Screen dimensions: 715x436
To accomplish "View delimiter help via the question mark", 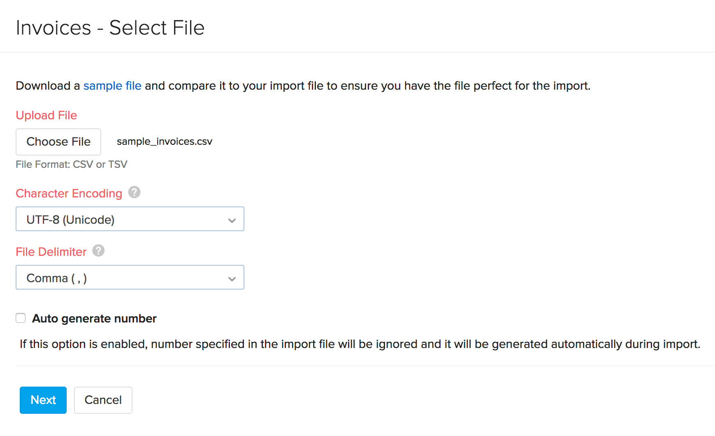I will [x=98, y=250].
